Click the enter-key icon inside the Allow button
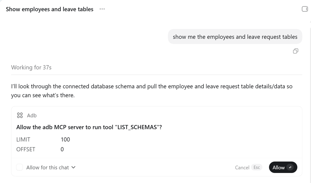The height and width of the screenshot is (183, 311). [x=290, y=167]
